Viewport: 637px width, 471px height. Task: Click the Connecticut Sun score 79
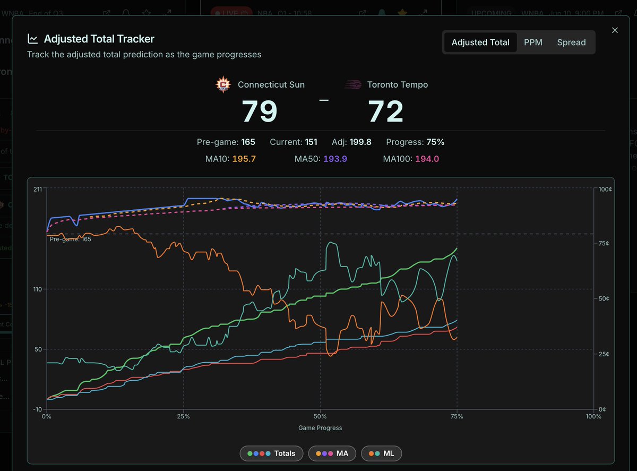(260, 112)
